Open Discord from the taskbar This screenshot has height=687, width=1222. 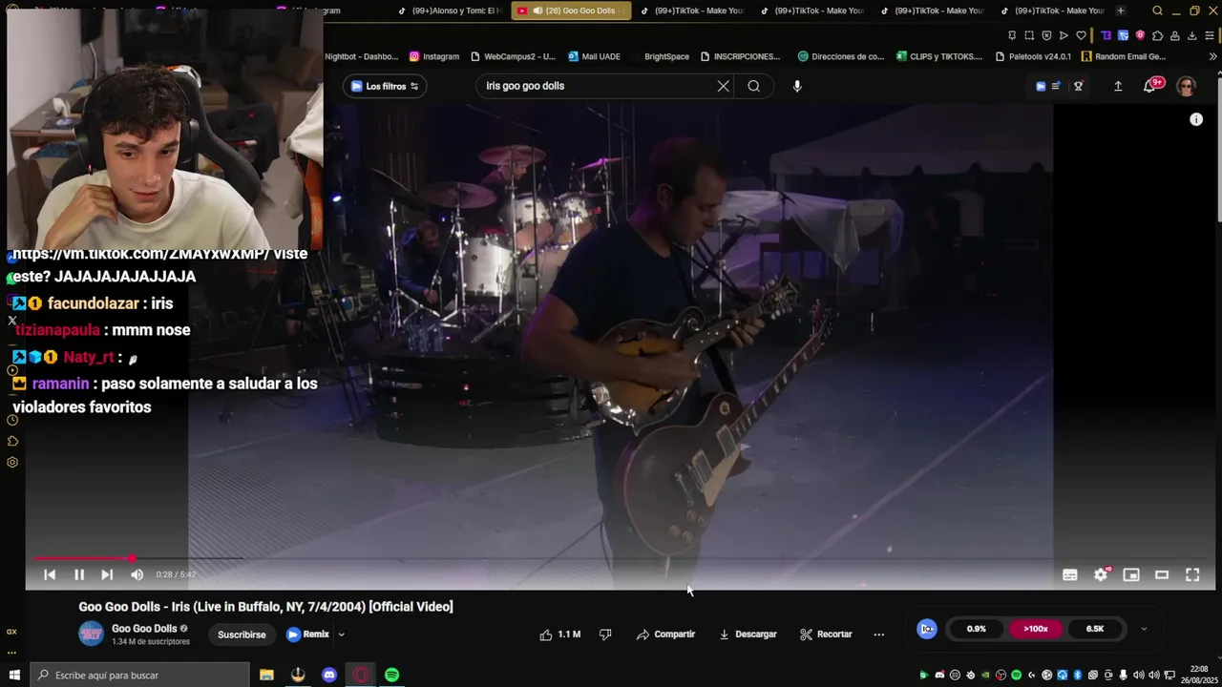tap(329, 675)
